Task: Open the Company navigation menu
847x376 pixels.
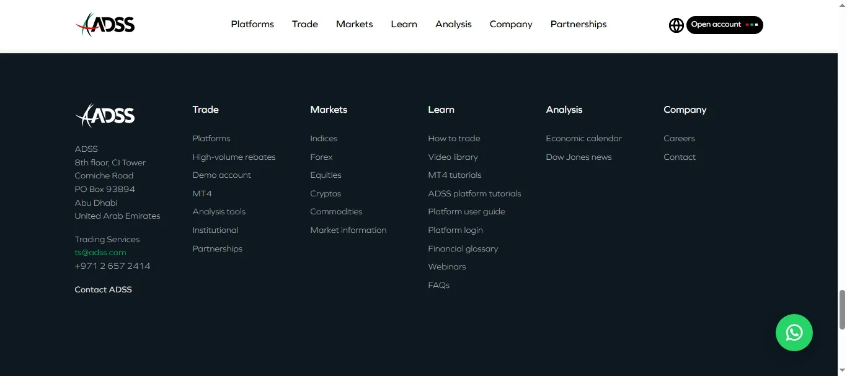Action: pos(511,24)
